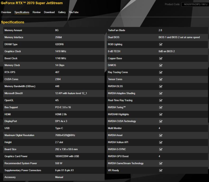209x182 pixels.
Task: Click the NVIDIA DLSS checkmark
Action: point(161,86)
